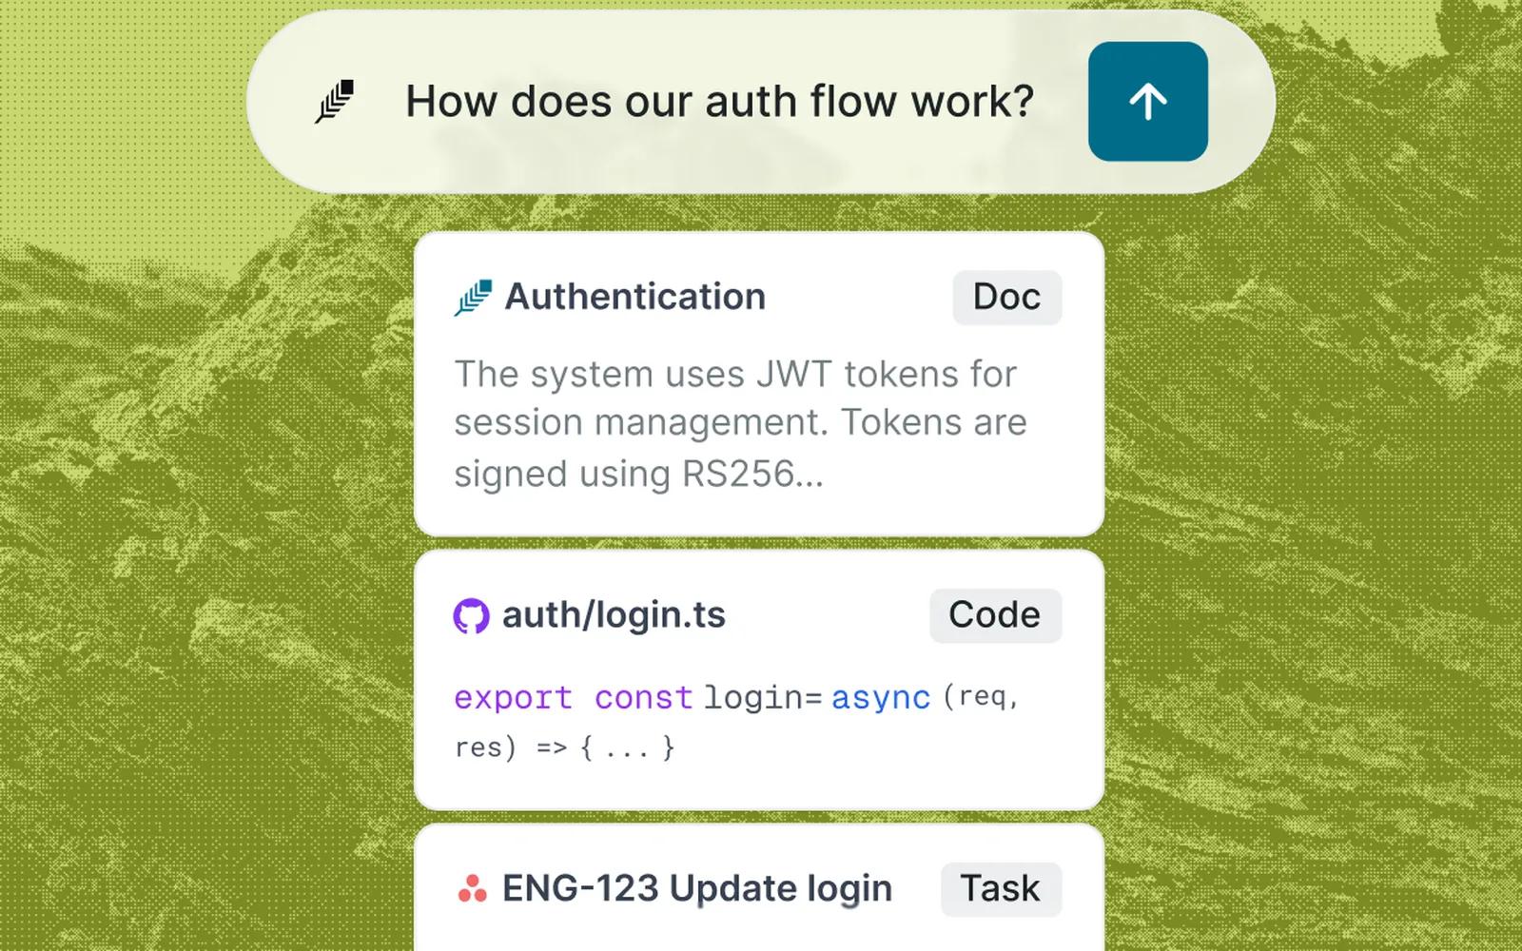Image resolution: width=1522 pixels, height=951 pixels.
Task: Click the "session management" text line
Action: [740, 422]
